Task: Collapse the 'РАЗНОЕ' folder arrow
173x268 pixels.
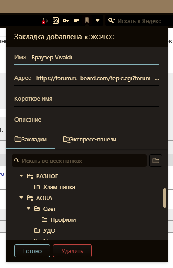Action: tap(21, 176)
